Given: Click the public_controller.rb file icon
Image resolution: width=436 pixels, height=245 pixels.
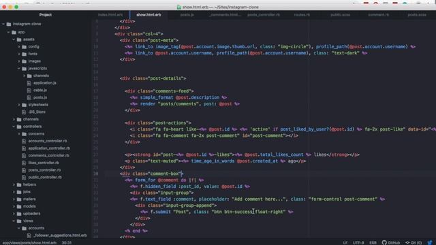Looking at the screenshot, I should click(24, 177).
